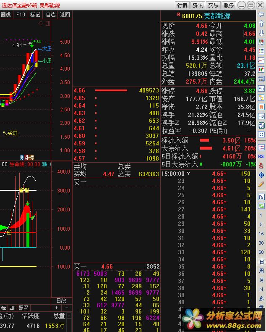Select the 30-minute period in sidebar

coord(261,243)
